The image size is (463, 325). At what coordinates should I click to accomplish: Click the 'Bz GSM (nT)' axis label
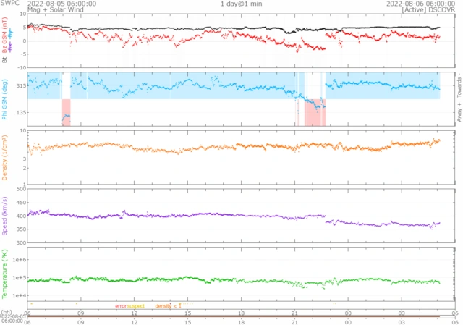(4, 35)
